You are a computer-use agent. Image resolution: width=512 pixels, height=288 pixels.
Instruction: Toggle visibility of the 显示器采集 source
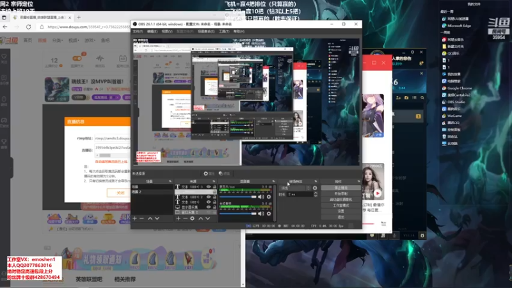tap(209, 207)
